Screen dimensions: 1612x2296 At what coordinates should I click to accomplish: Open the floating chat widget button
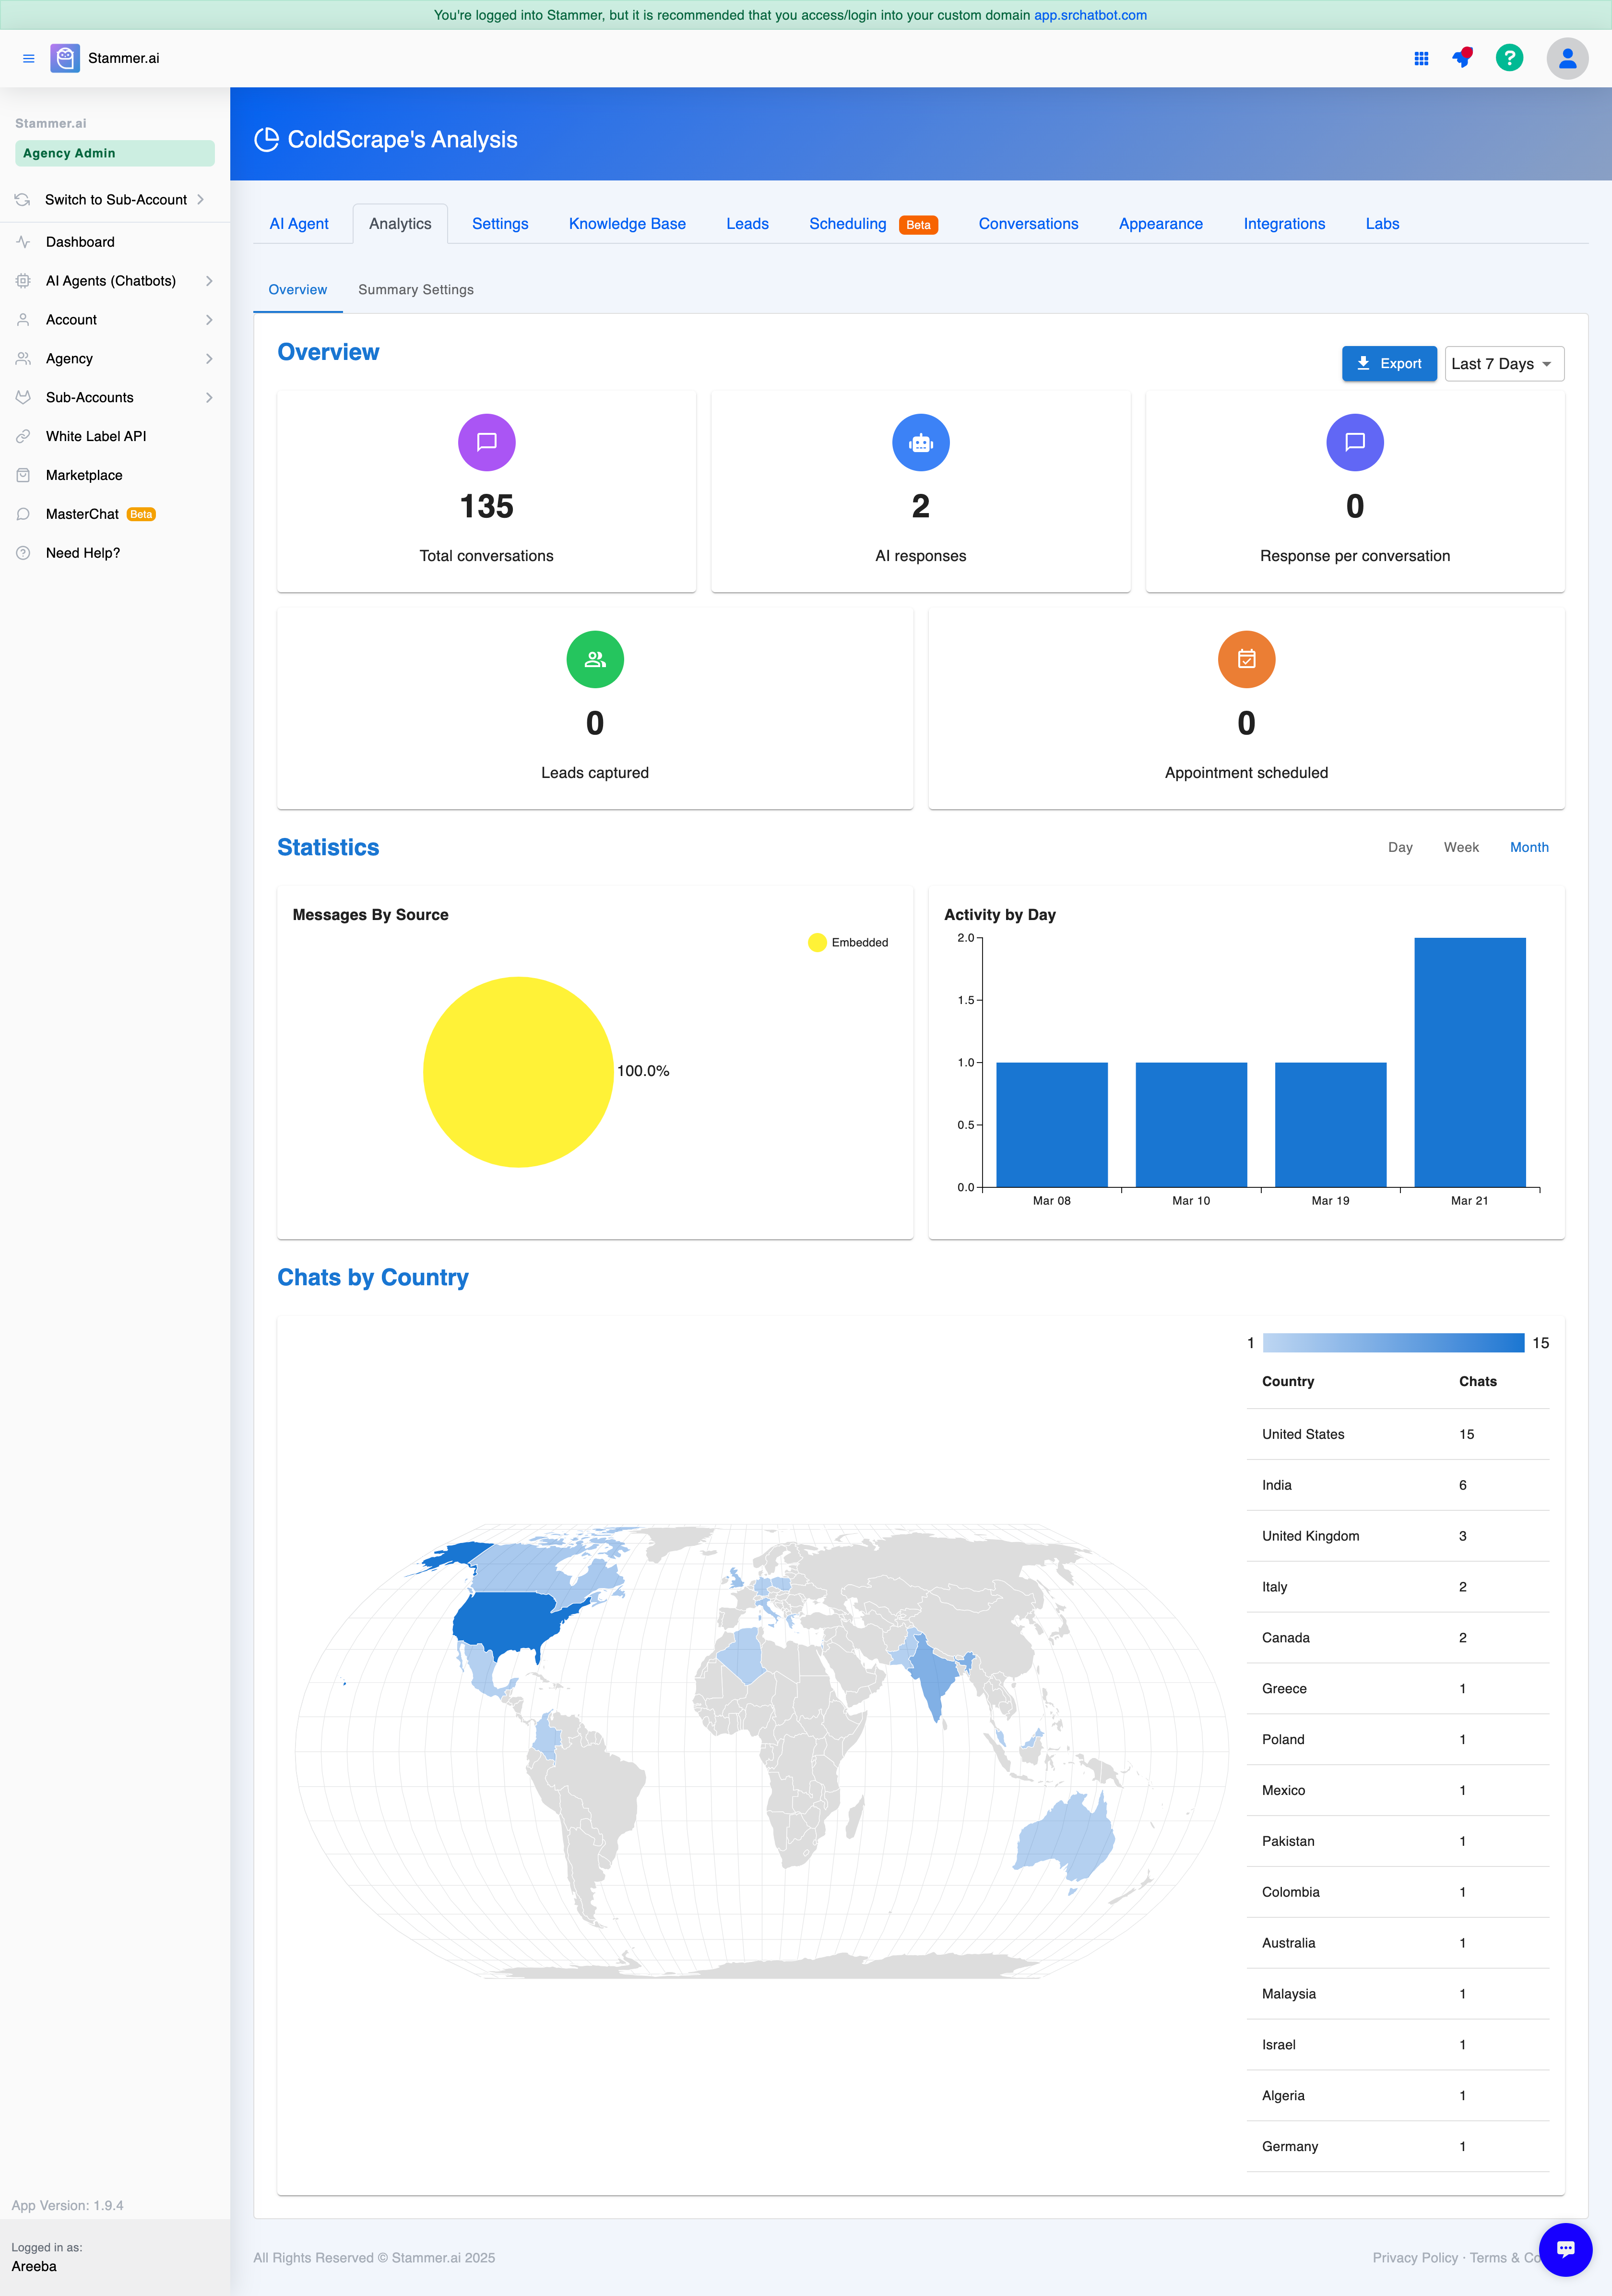point(1565,2249)
